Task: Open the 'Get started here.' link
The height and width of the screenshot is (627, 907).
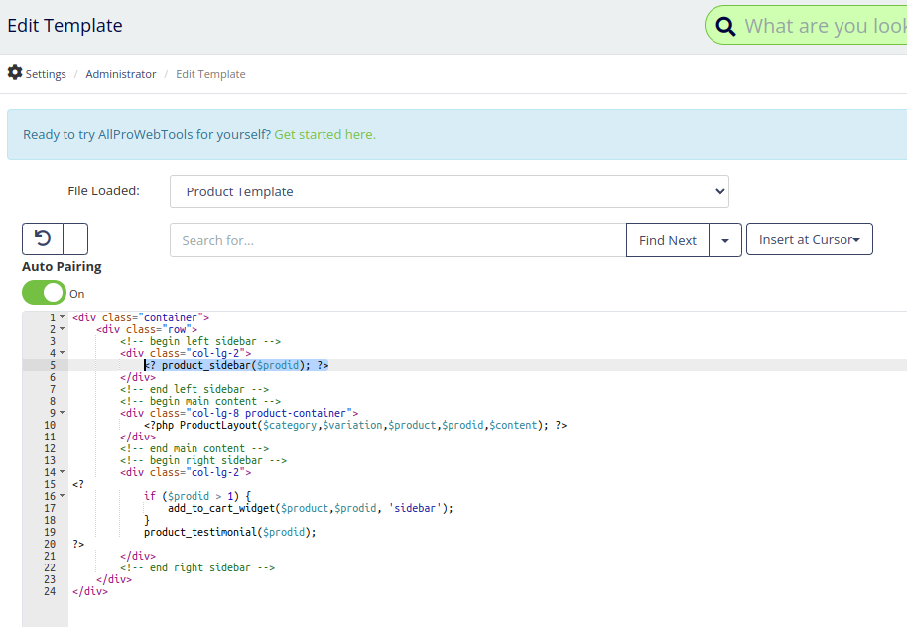Action: (x=324, y=134)
